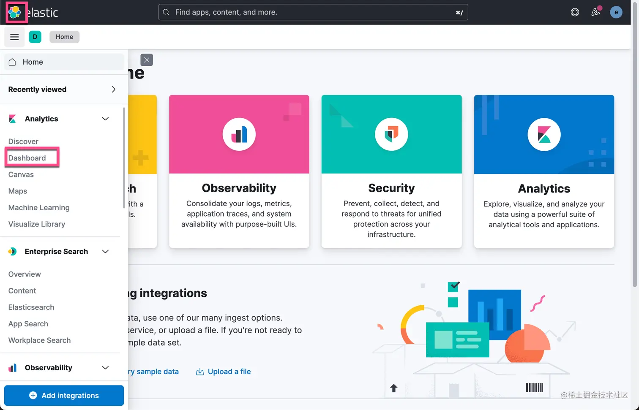
Task: Click the Upload a file icon
Action: (200, 372)
